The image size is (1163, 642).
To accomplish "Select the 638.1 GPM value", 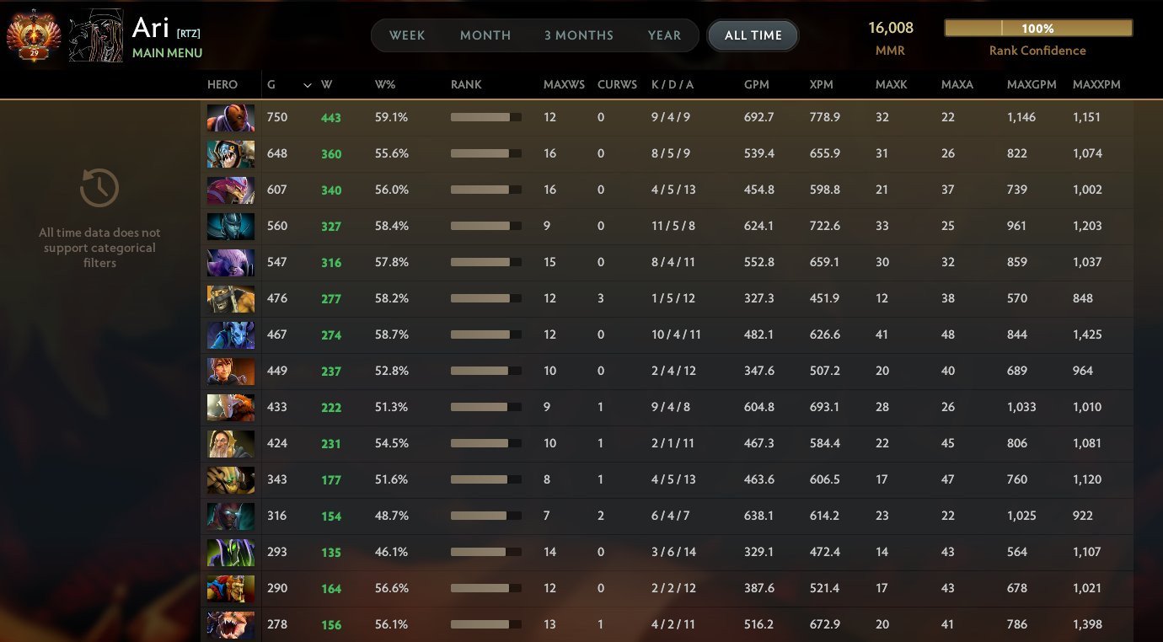I will (758, 516).
